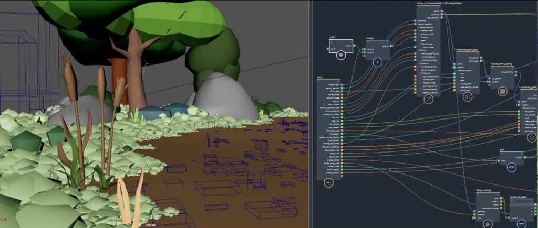Click the pass node's circular icon
The height and width of the screenshot is (228, 538).
pyautogui.click(x=512, y=167)
